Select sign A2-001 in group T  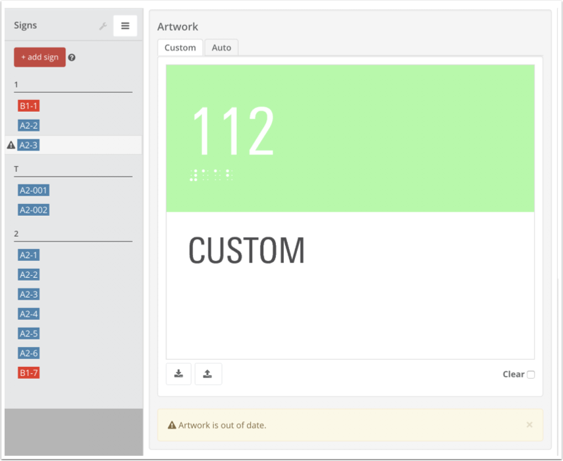[x=34, y=190]
